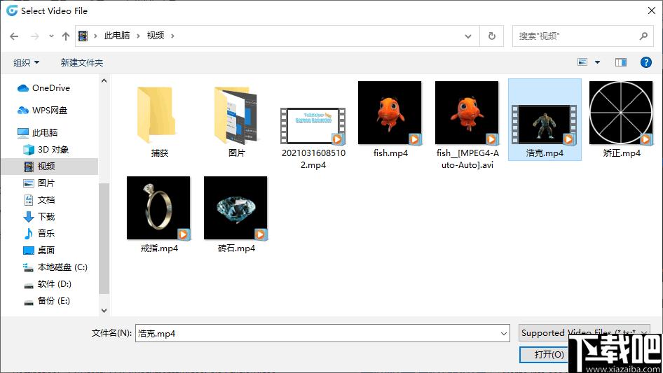Select the fish.mp4 video
This screenshot has width=663, height=373.
(x=390, y=120)
